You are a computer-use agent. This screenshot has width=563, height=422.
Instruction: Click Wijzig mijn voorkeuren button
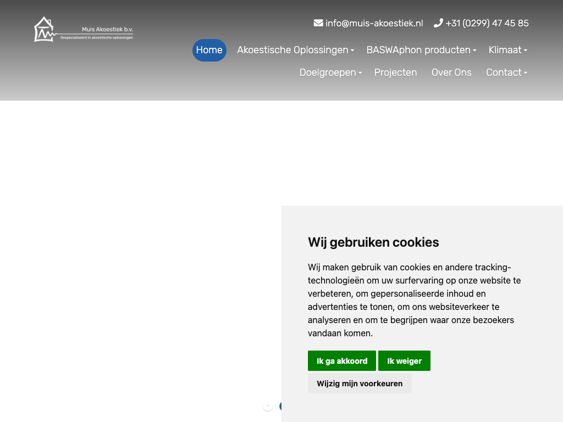[360, 384]
